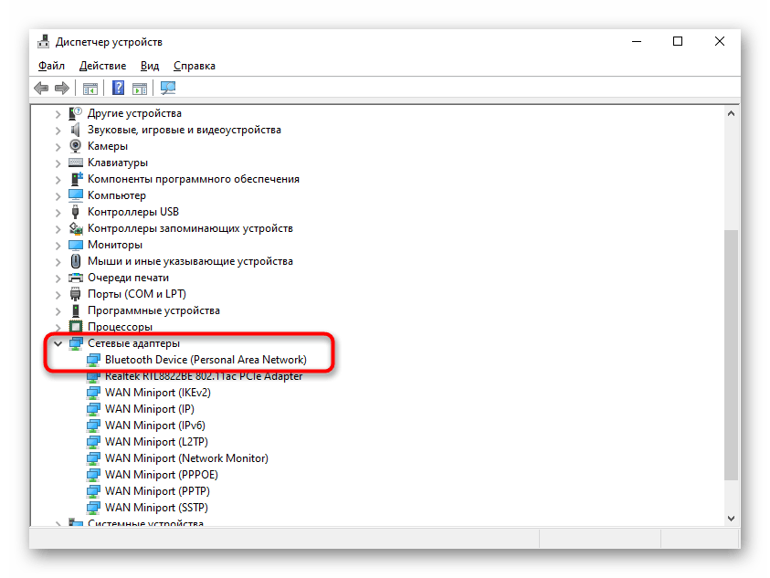This screenshot has width=770, height=578.
Task: Click the icon of Компоненты программного обеспечения
Action: (x=76, y=179)
